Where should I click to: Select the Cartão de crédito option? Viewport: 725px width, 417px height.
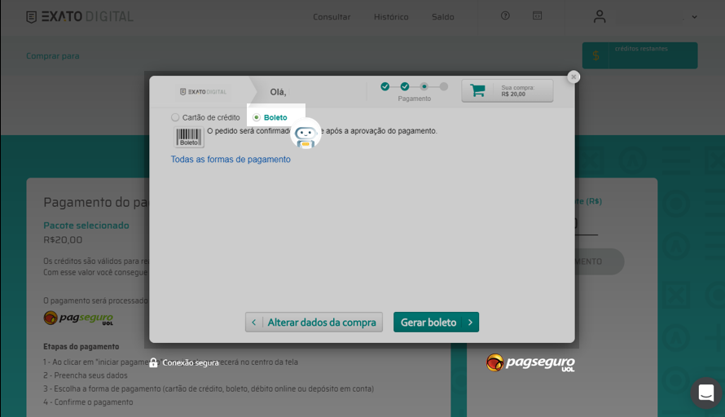tap(175, 117)
